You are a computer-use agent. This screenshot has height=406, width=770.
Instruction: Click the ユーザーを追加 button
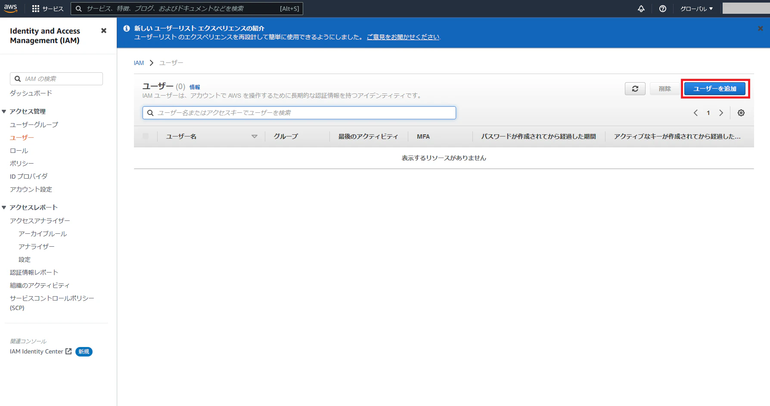click(715, 89)
